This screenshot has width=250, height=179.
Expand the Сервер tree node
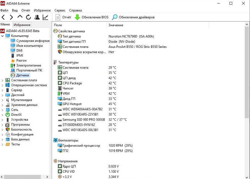[x=2, y=90]
